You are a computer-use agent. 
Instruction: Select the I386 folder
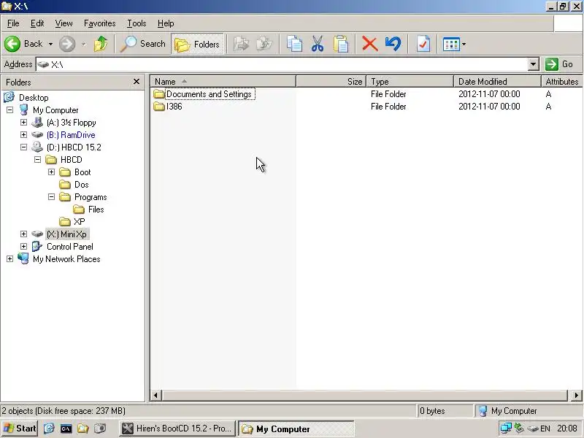174,107
